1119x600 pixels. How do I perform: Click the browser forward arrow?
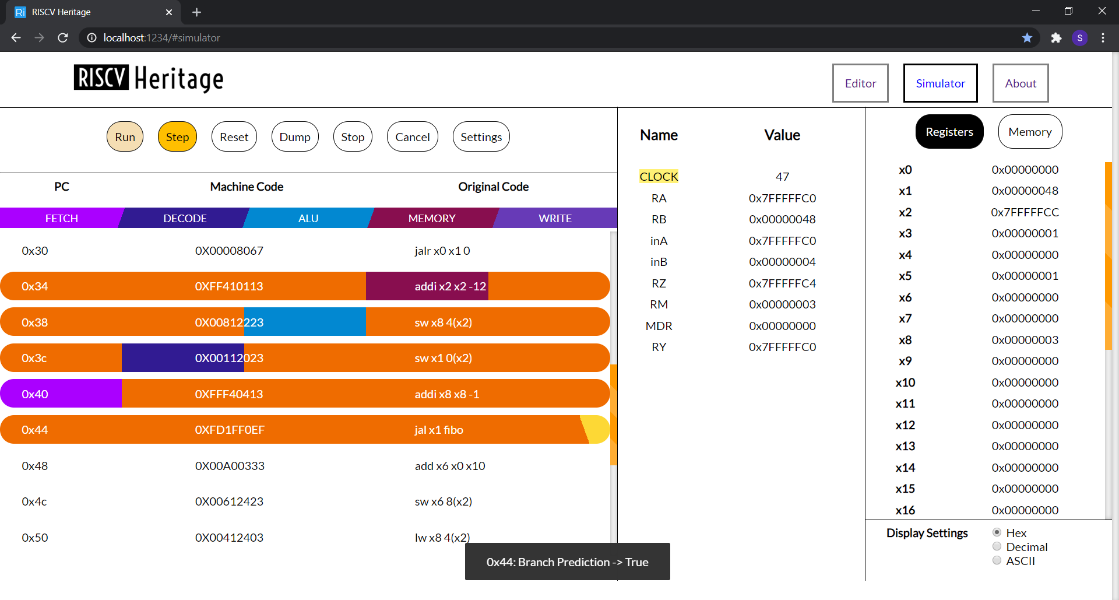39,38
